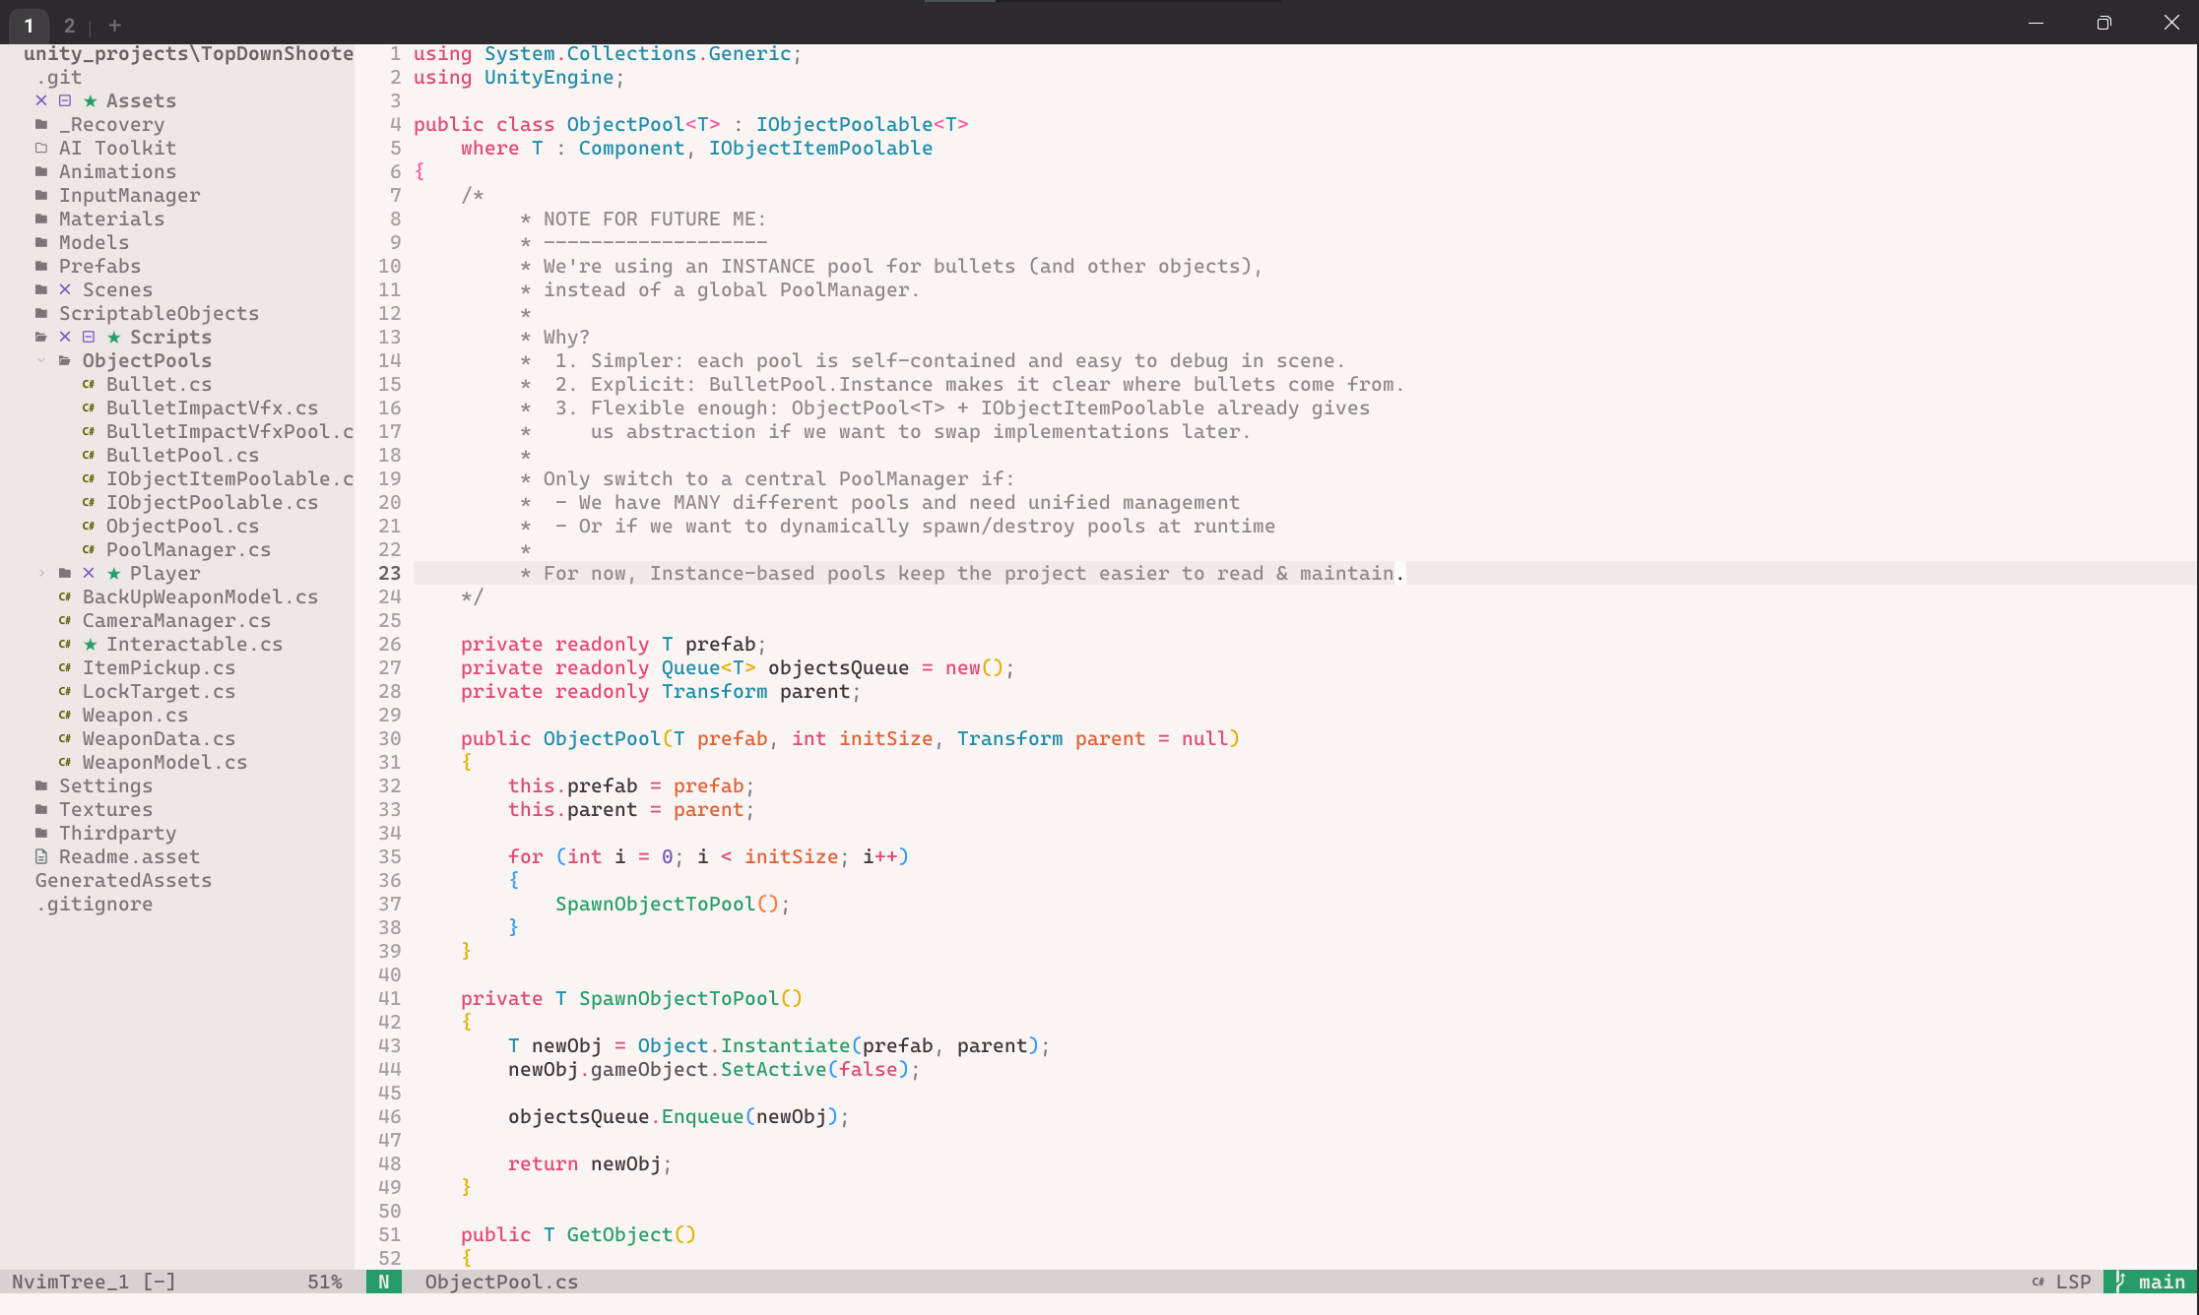Click the folder icon beside Textures
Viewport: 2199px width, 1315px height.
[x=41, y=810]
